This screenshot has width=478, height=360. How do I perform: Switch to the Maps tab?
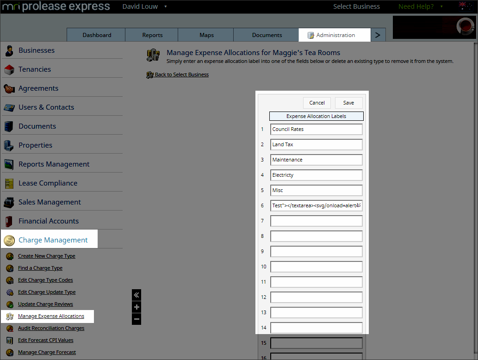206,35
